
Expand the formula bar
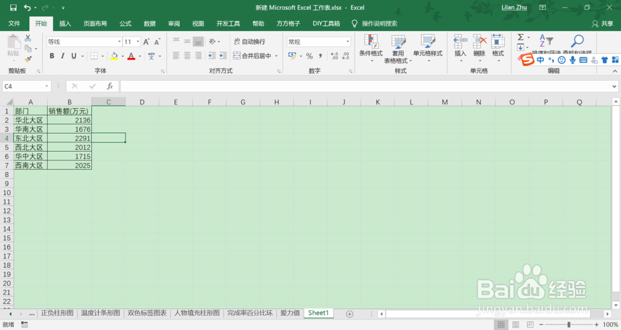click(614, 86)
